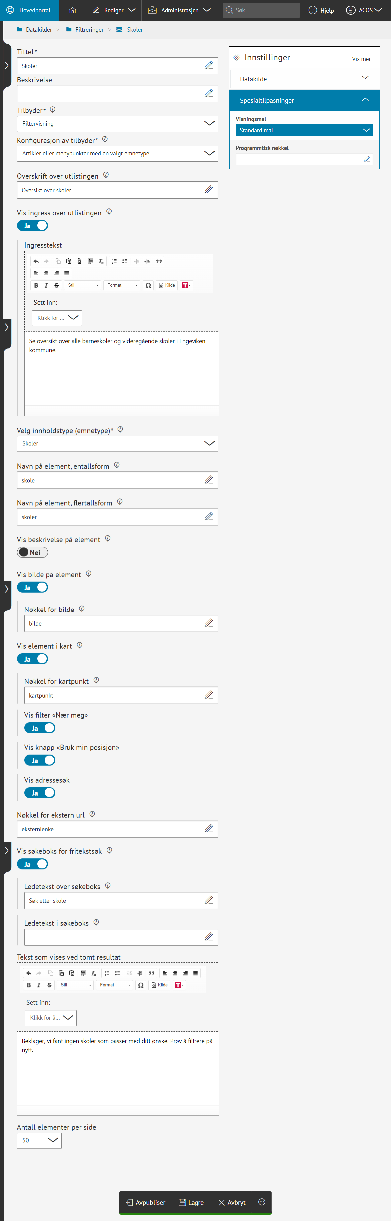This screenshot has height=1222, width=391.
Task: Click block quote icon in the Ingresstekst toolbar
Action: pos(159,261)
